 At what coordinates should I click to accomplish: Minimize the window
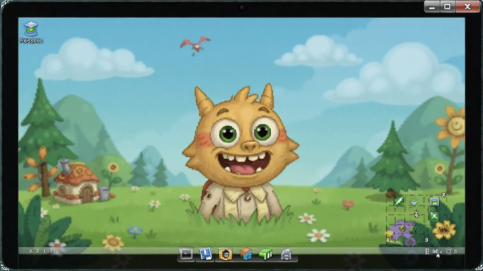tap(432, 7)
